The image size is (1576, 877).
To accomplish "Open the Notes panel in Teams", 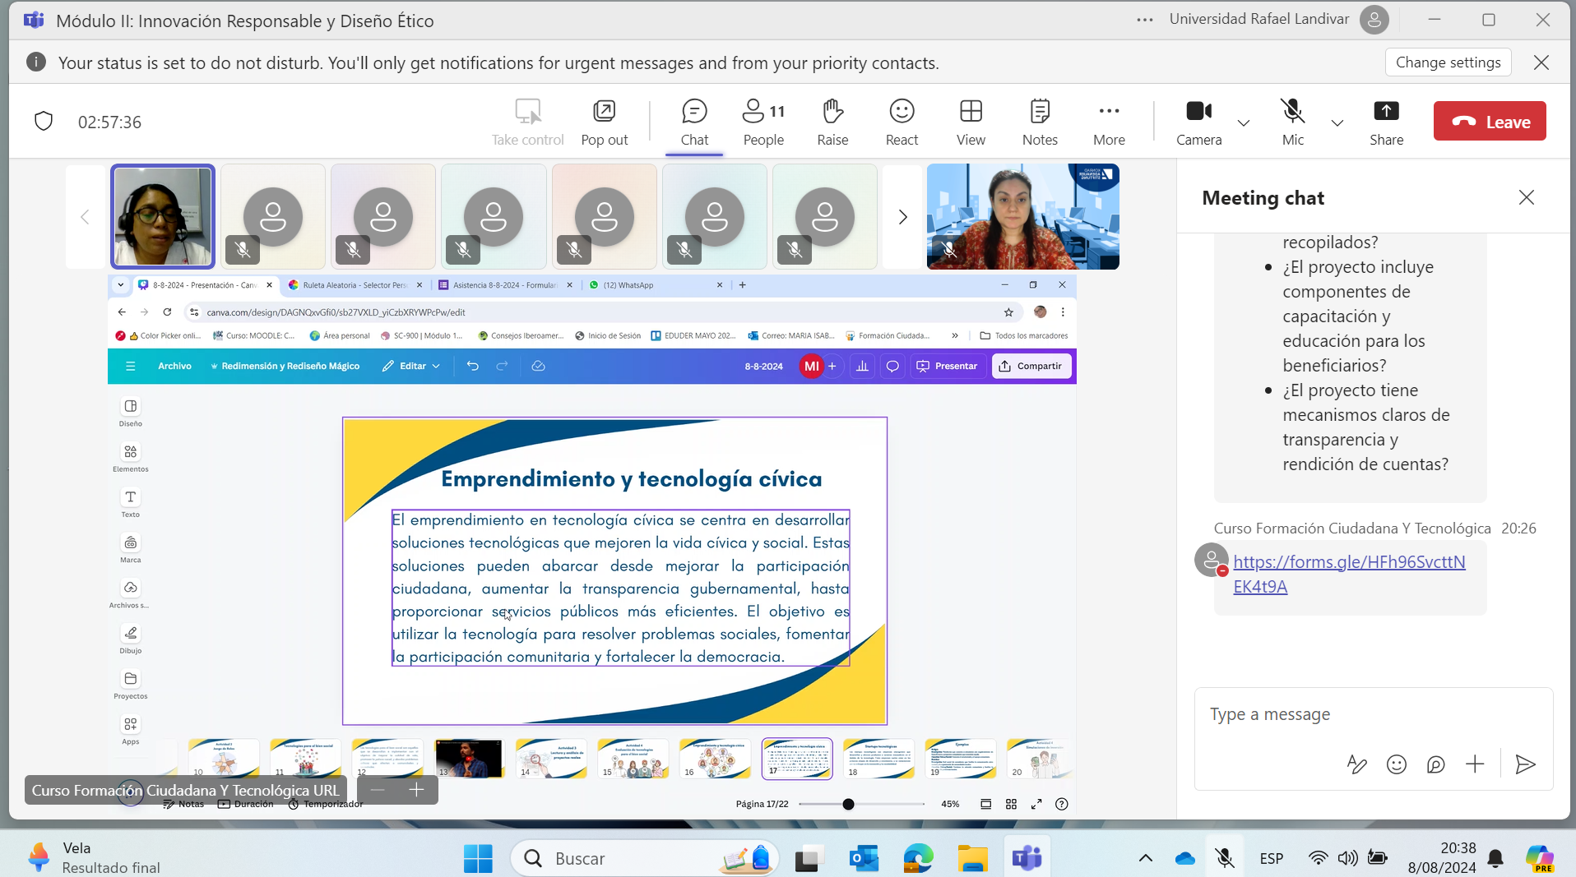I will pyautogui.click(x=1040, y=122).
